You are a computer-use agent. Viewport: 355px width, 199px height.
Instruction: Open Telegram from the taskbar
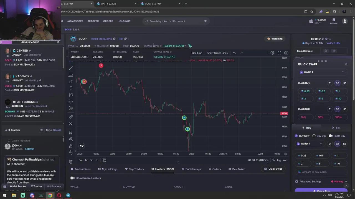coord(68,195)
